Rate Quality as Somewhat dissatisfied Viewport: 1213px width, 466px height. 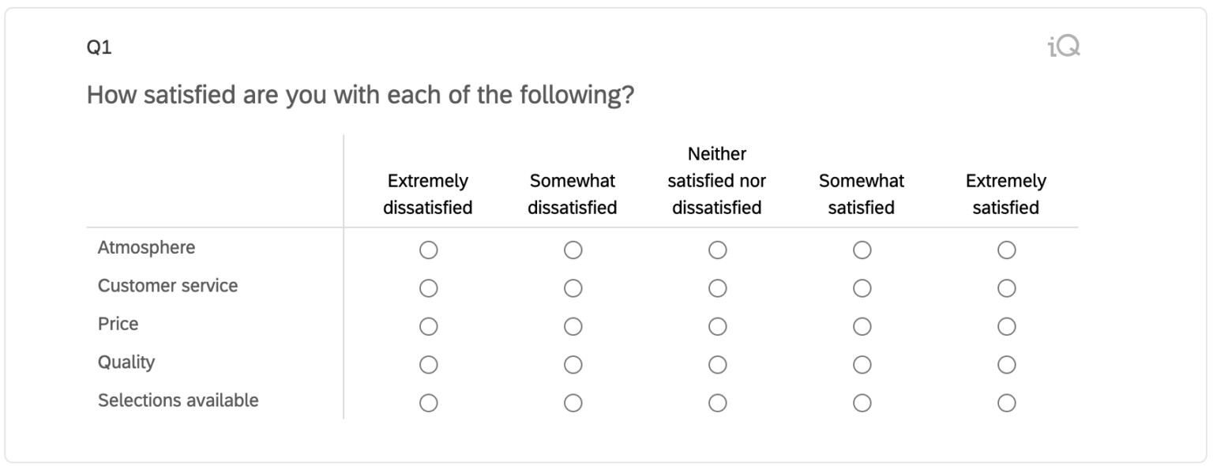pyautogui.click(x=573, y=365)
